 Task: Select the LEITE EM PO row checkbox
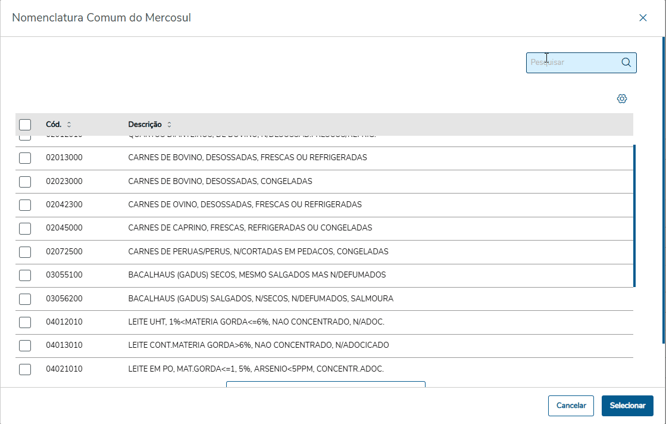tap(25, 369)
